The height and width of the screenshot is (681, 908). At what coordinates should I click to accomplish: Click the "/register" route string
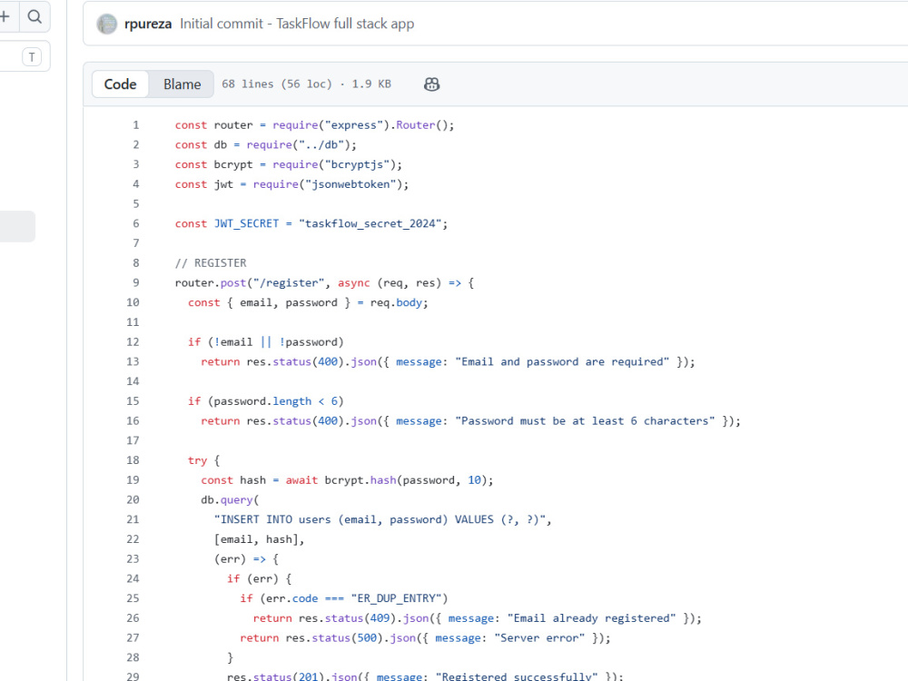pyautogui.click(x=289, y=282)
